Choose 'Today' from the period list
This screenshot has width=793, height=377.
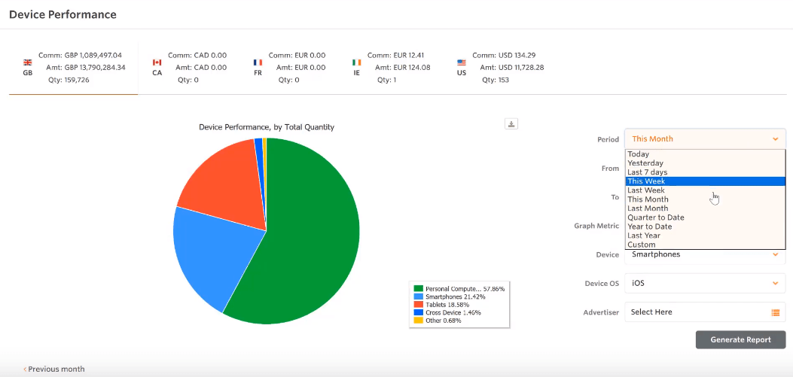[638, 154]
